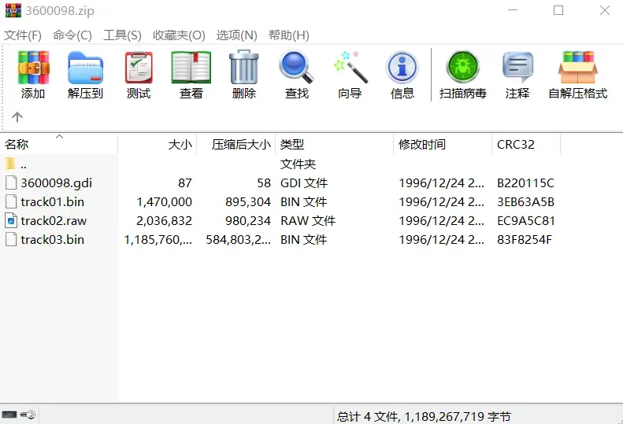623x424 pixels.
Task: Open the Comment (注释) tool
Action: tap(517, 75)
